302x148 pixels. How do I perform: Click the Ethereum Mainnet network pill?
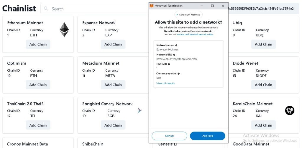(x=188, y=14)
